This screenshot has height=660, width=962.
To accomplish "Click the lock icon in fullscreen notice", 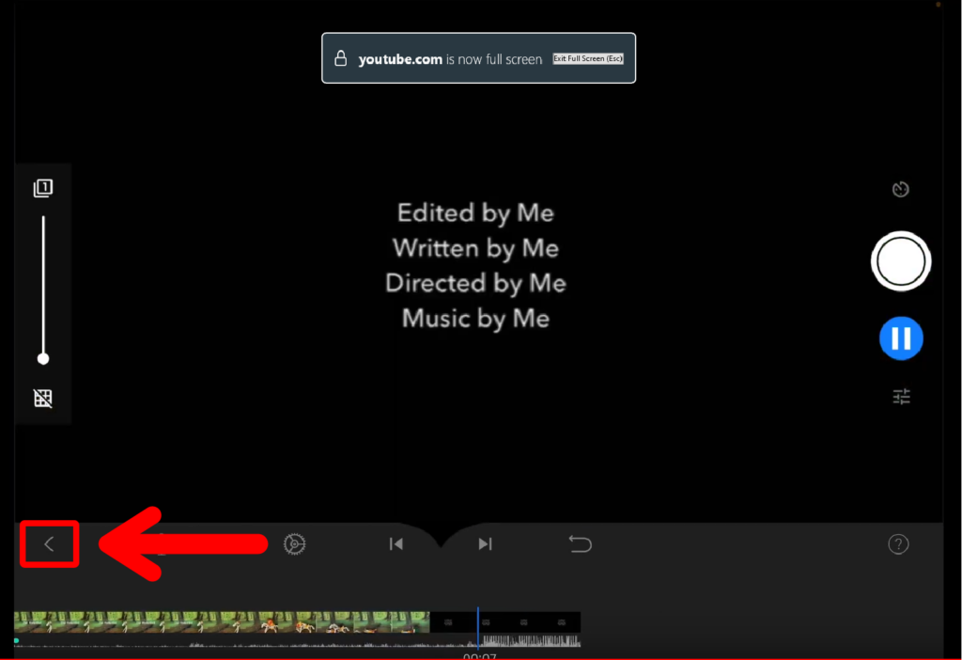I will pos(341,59).
